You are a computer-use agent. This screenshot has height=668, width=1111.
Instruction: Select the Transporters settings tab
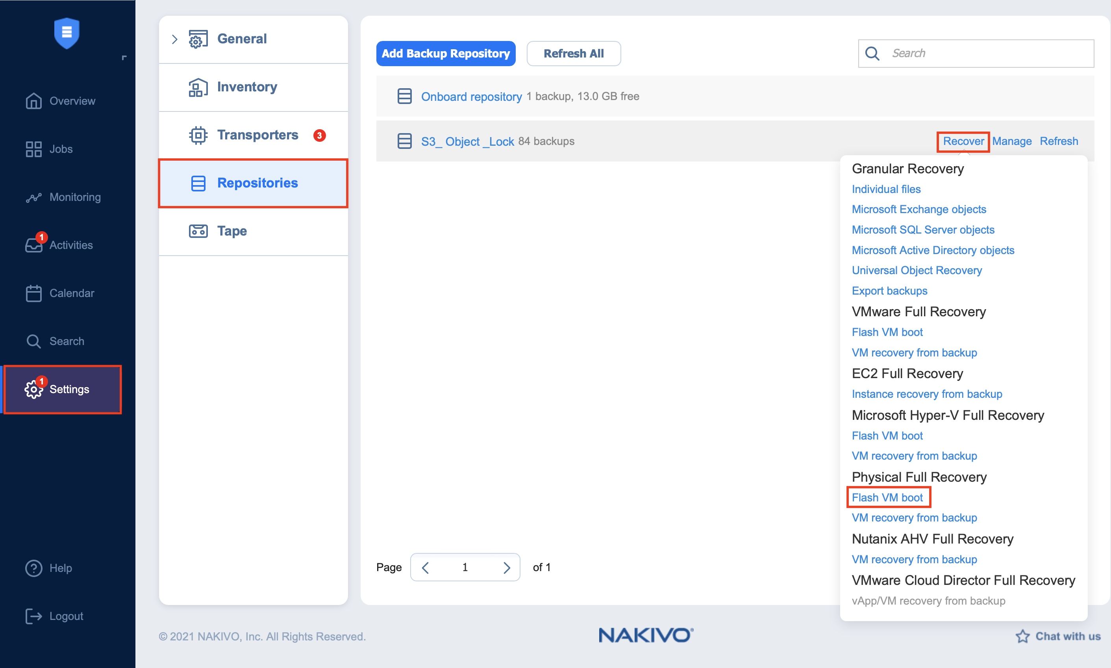(x=253, y=135)
